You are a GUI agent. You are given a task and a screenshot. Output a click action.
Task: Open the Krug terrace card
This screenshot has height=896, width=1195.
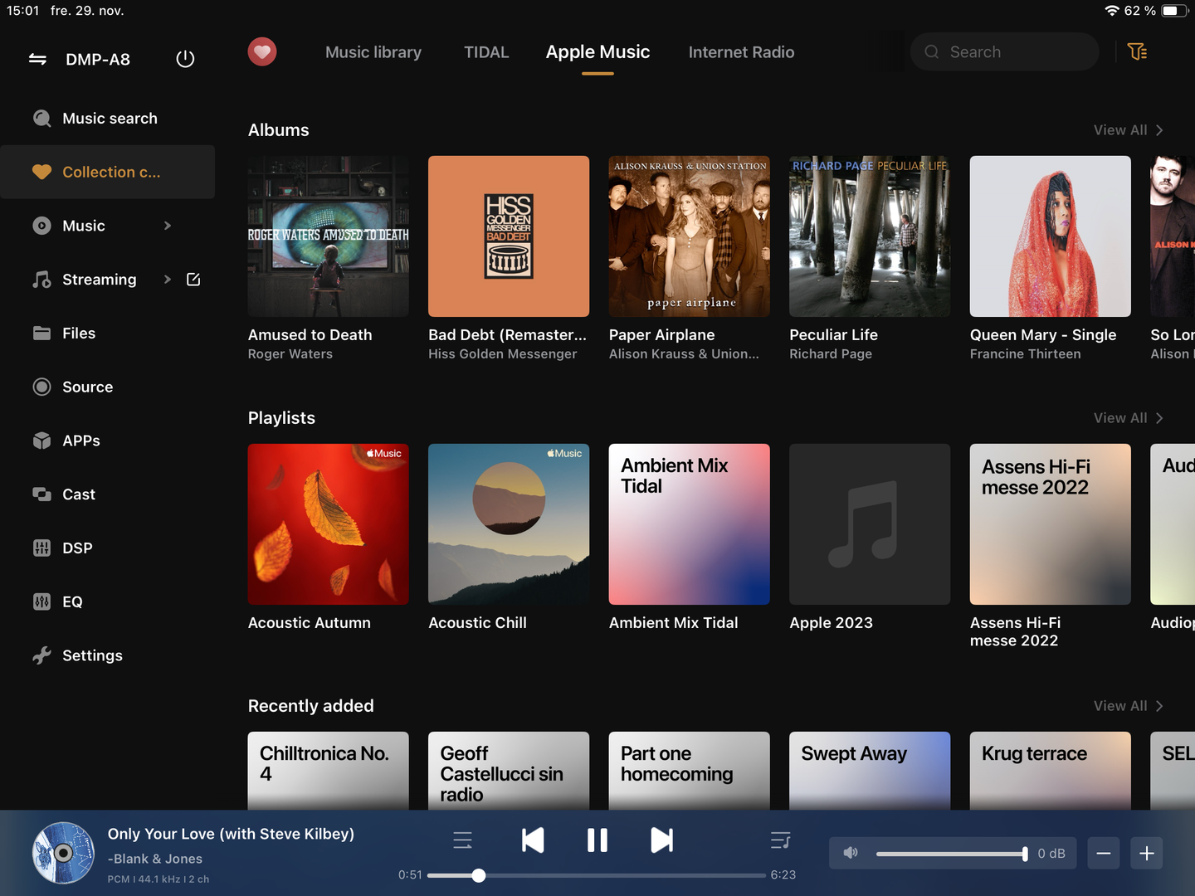1051,771
